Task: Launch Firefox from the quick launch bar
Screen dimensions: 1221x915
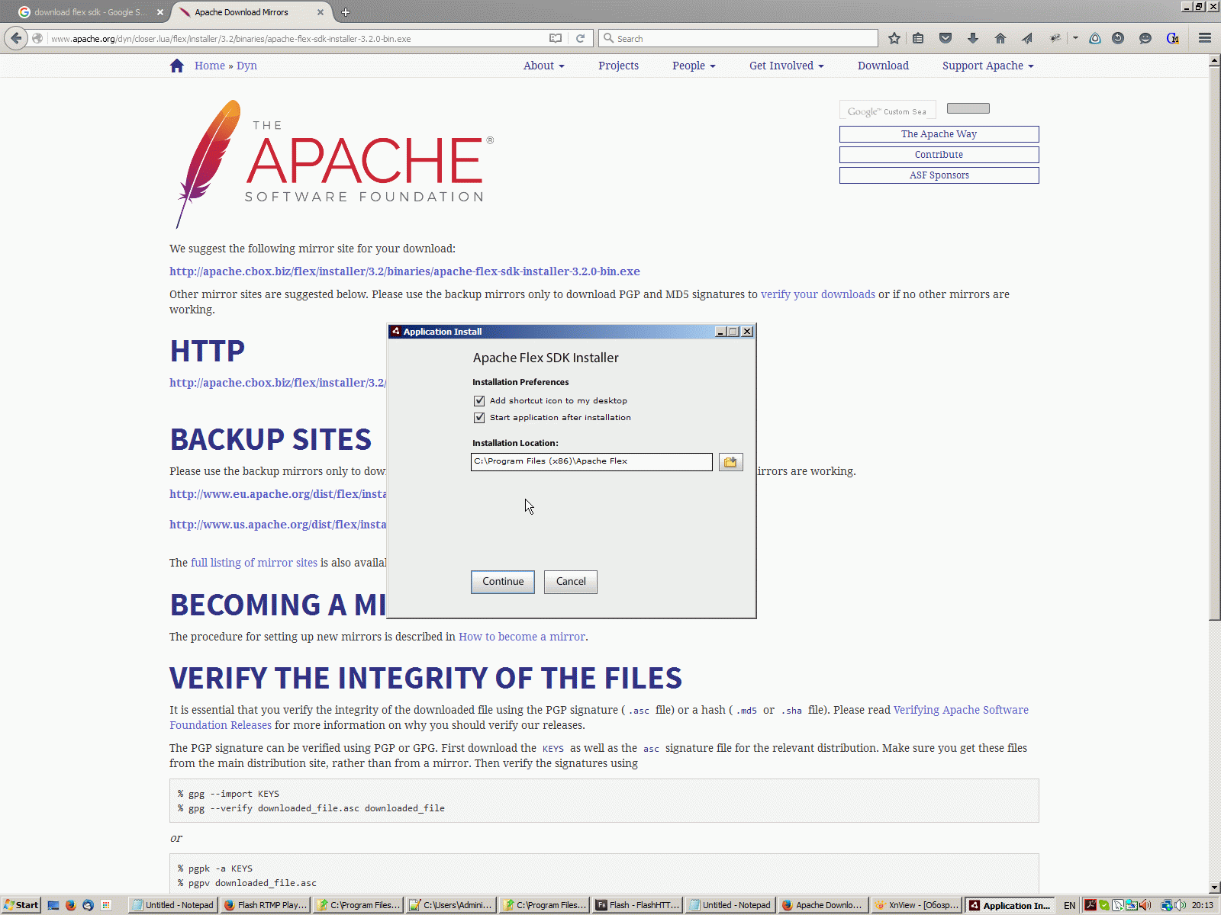Action: click(x=70, y=905)
